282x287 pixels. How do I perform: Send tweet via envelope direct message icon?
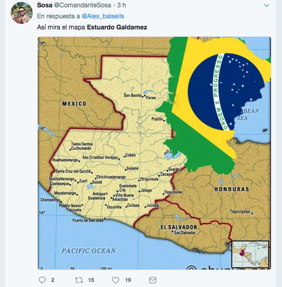tap(153, 280)
